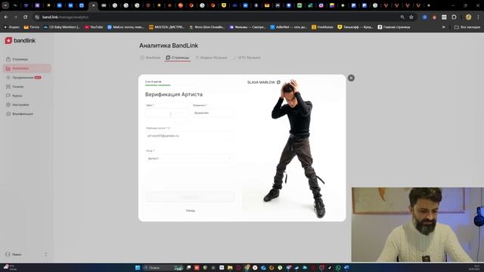
Task: Open the FreshTunes bookmark
Action: (x=323, y=27)
